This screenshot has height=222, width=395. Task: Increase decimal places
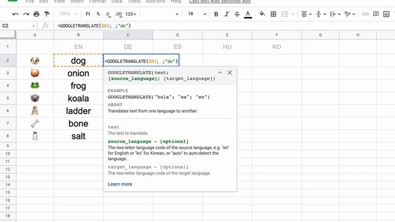118,14
